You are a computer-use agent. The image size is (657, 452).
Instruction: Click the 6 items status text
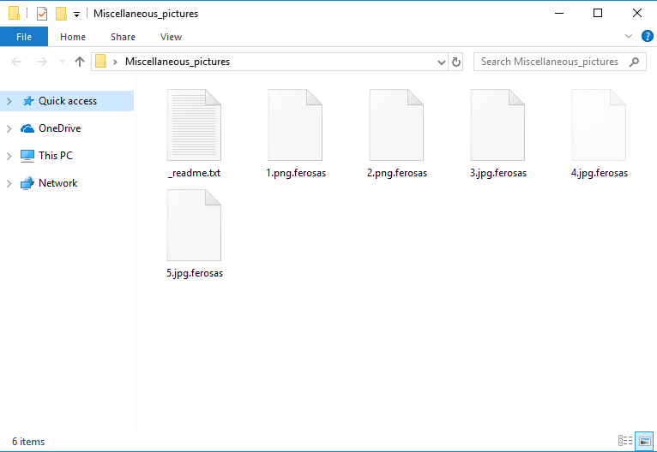[28, 442]
